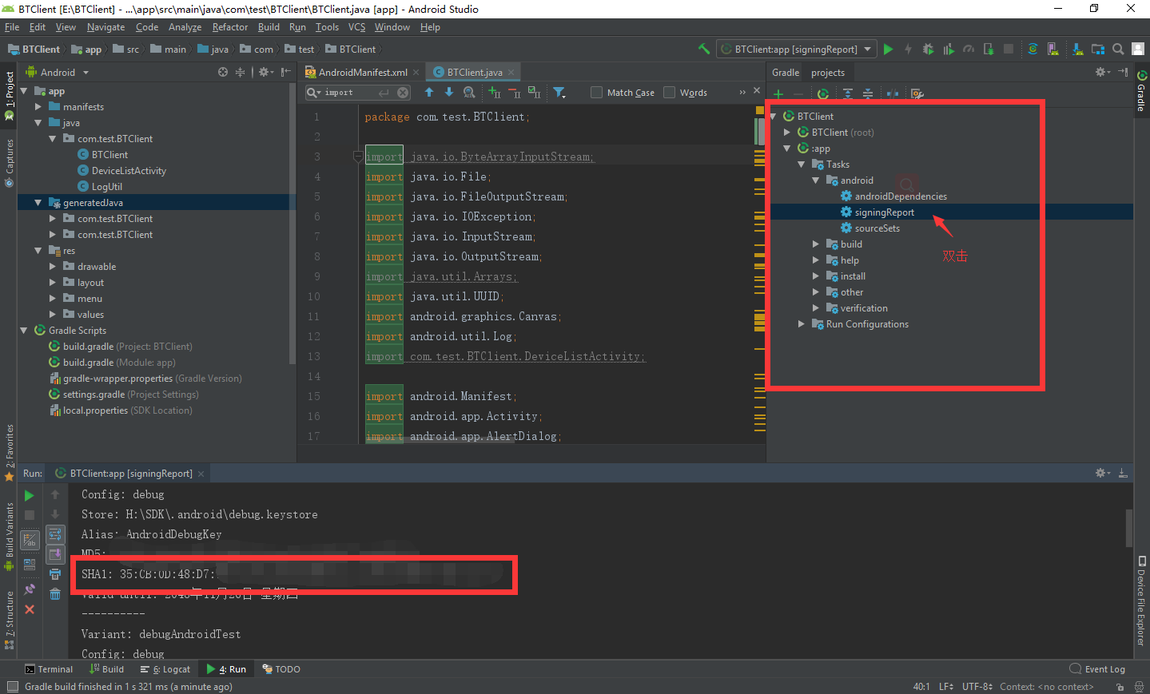The width and height of the screenshot is (1150, 694).
Task: Click Attach debugger to Android process icon
Action: pyautogui.click(x=989, y=49)
